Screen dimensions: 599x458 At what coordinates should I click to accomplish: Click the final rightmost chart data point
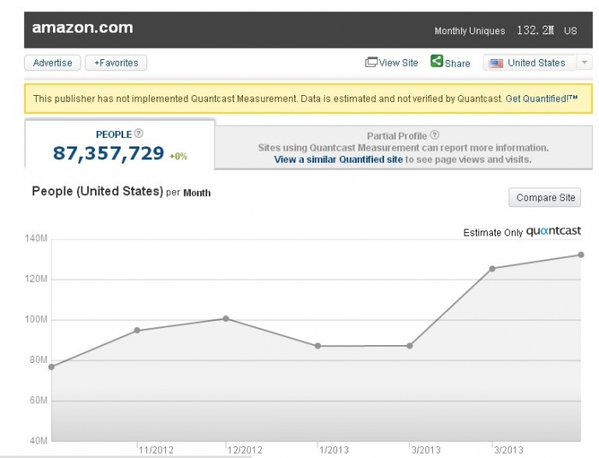tap(581, 254)
